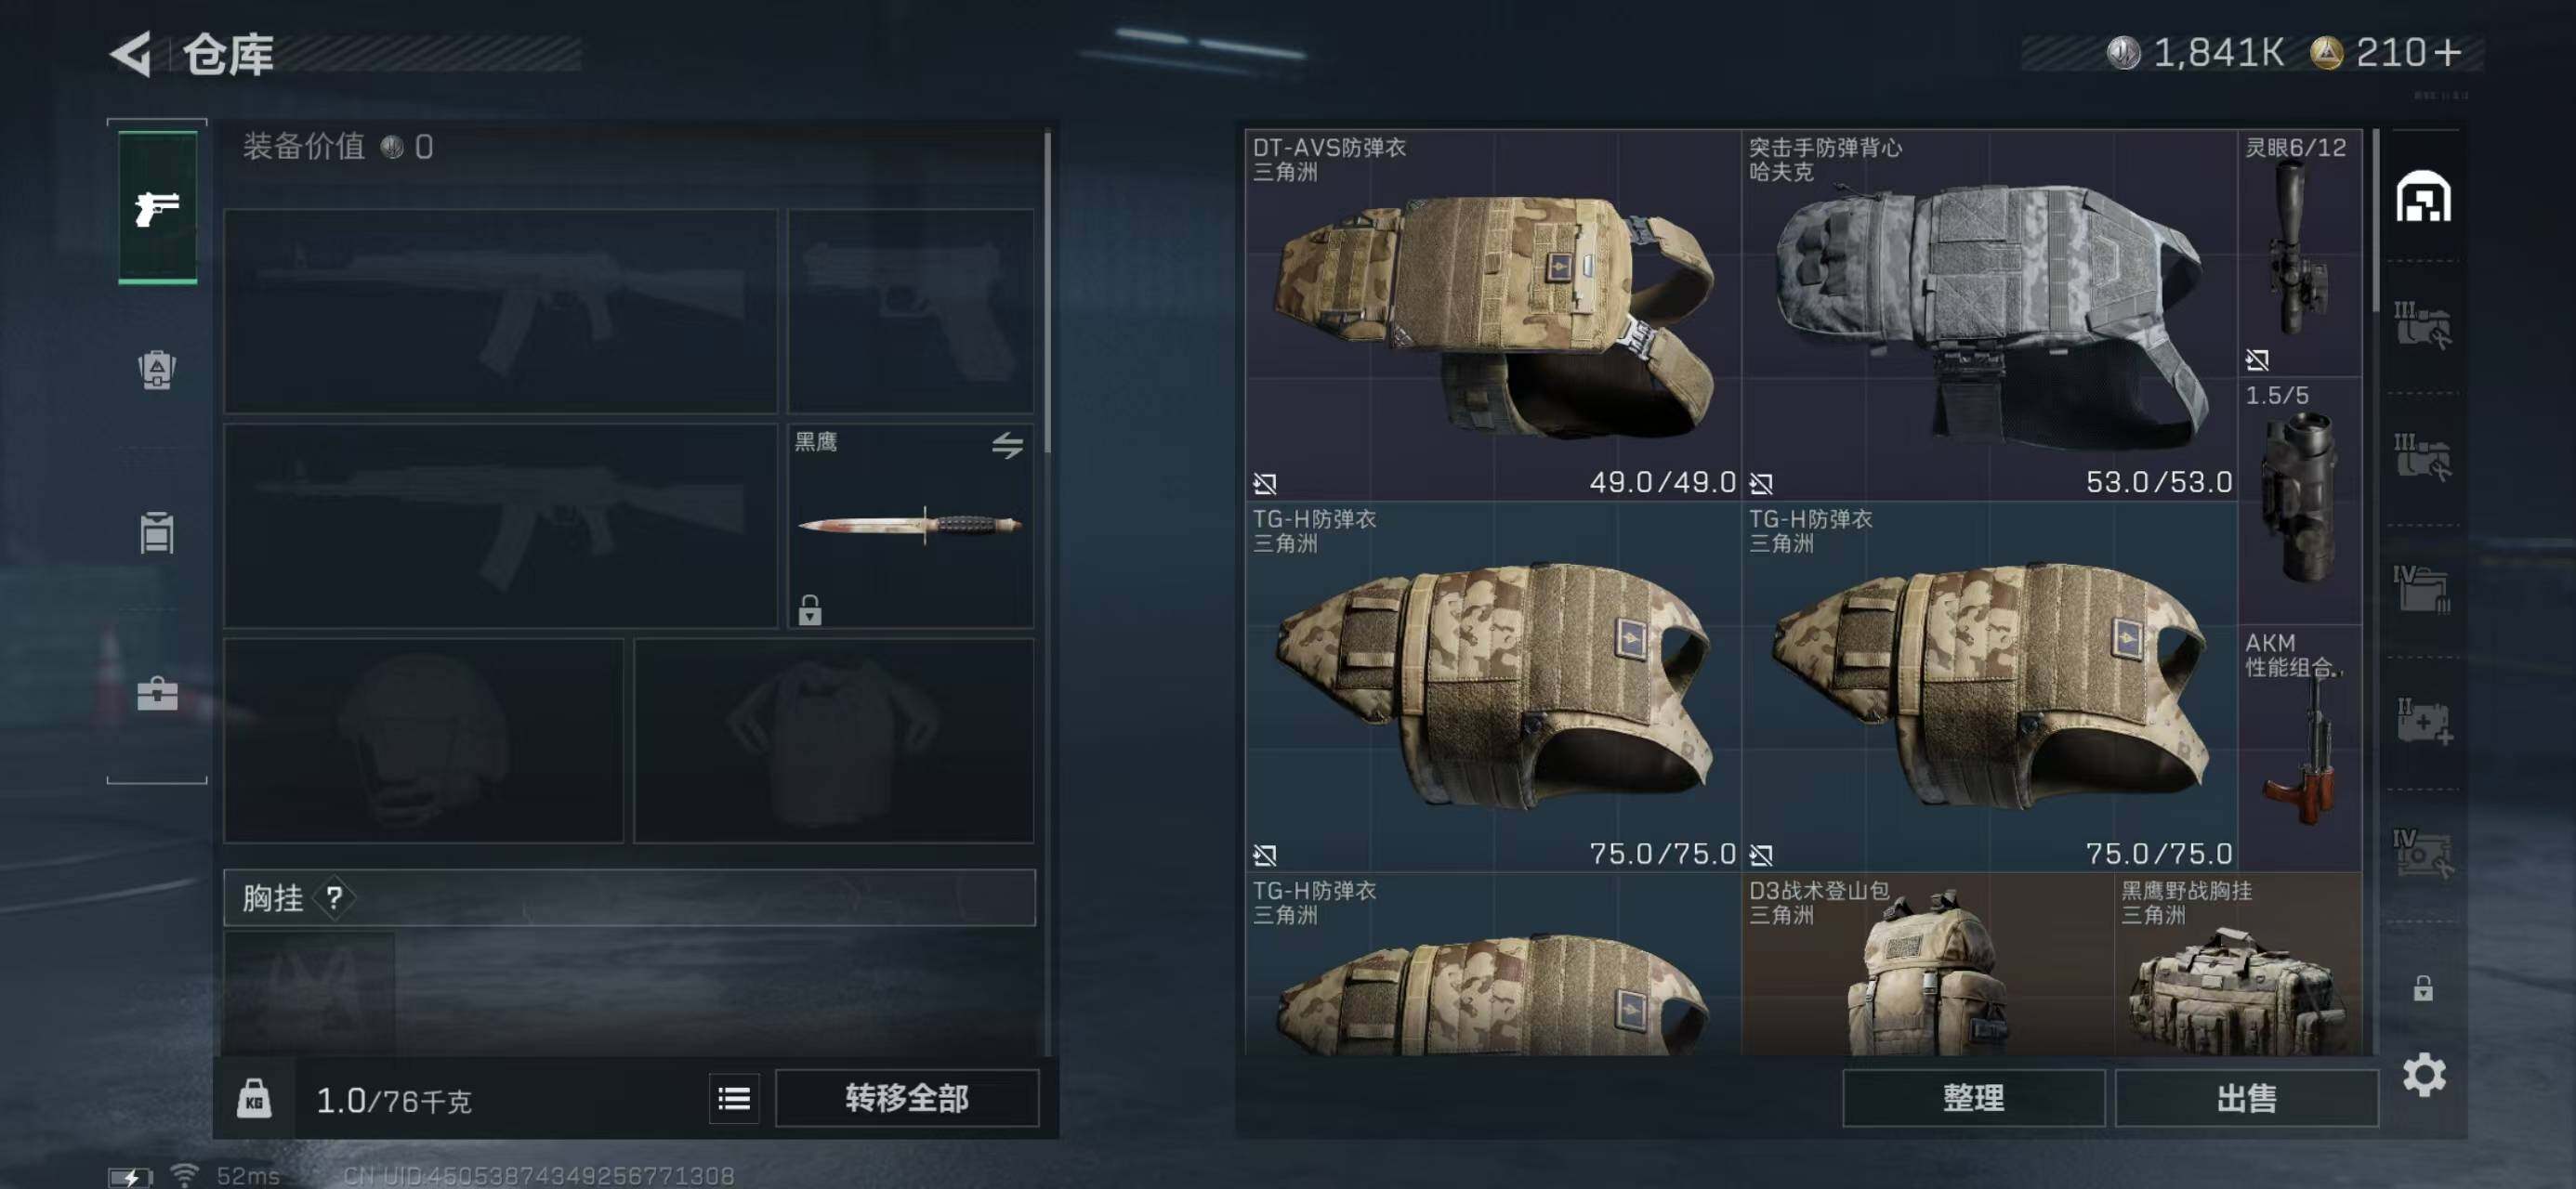Viewport: 2576px width, 1189px height.
Task: Click the swap arrows on the 黑鹰 knife slot
Action: click(1007, 445)
